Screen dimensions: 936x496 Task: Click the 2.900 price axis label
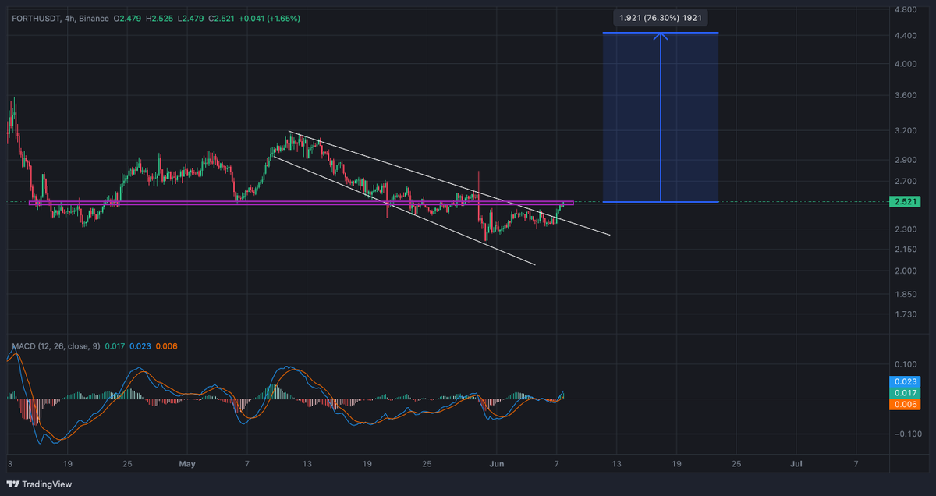pos(905,160)
